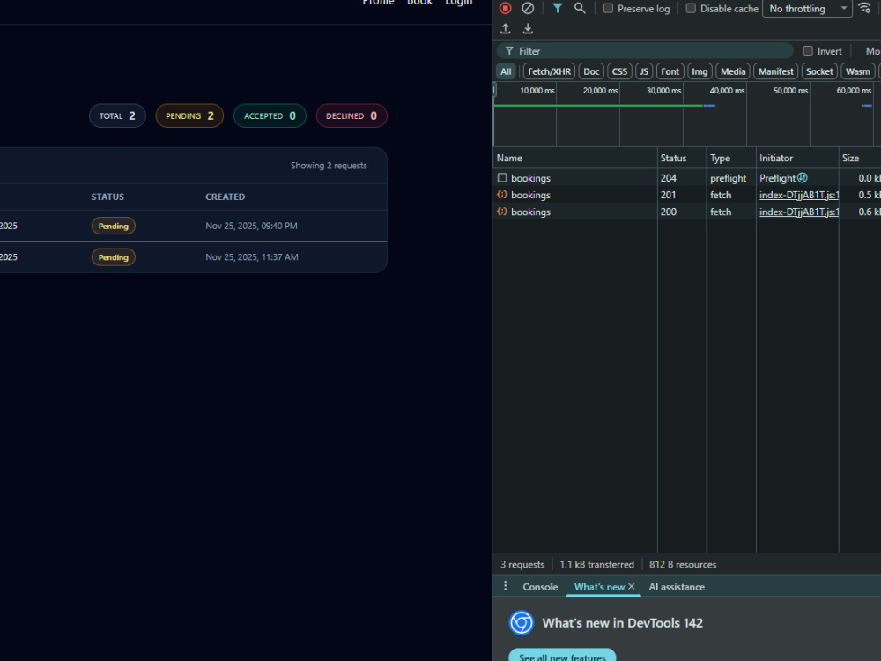The image size is (881, 661).
Task: Tick the Invert filter checkbox
Action: click(808, 51)
